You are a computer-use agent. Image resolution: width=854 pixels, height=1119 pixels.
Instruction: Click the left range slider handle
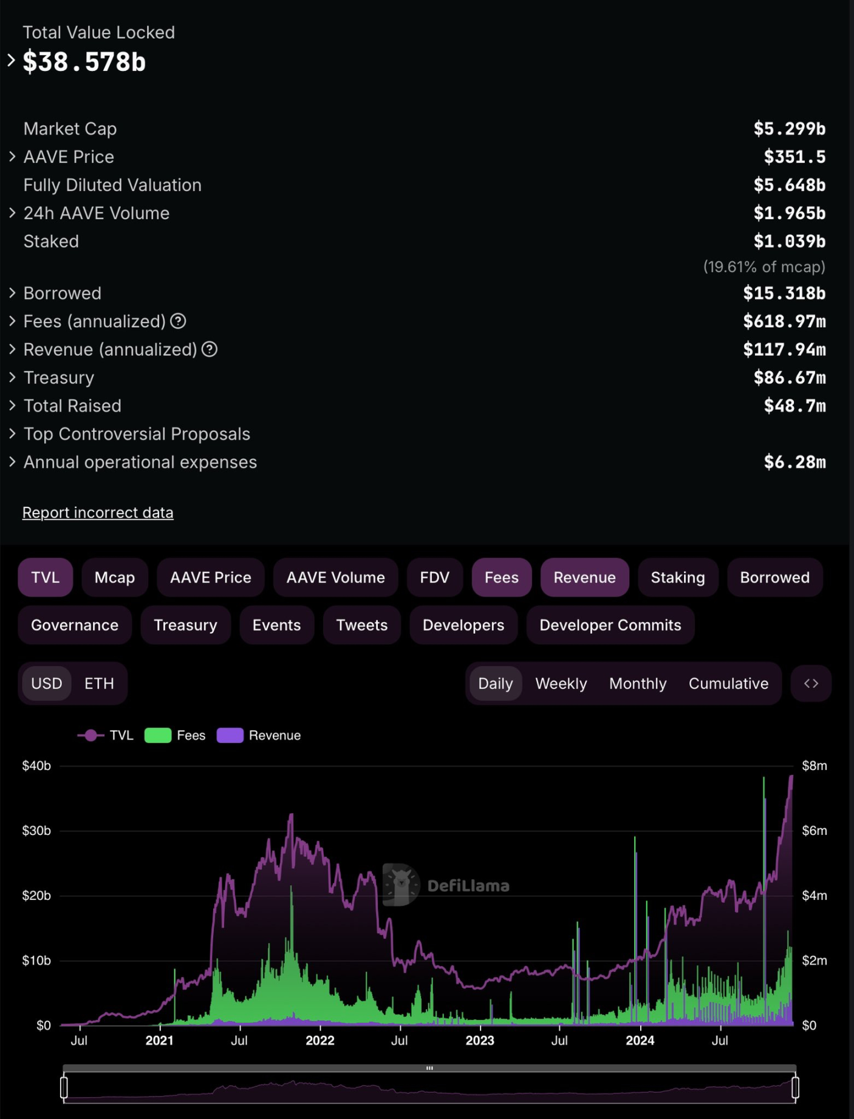pyautogui.click(x=64, y=1087)
